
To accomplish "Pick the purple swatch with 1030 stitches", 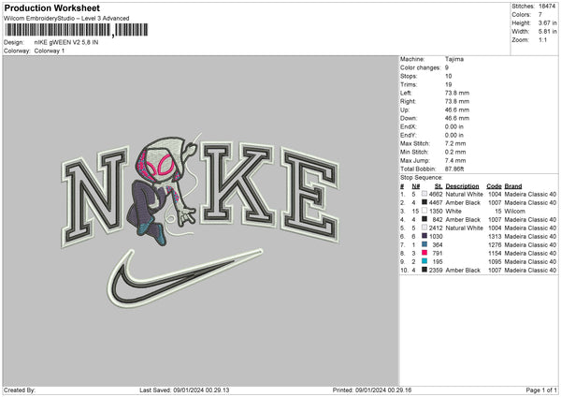I will (x=424, y=236).
